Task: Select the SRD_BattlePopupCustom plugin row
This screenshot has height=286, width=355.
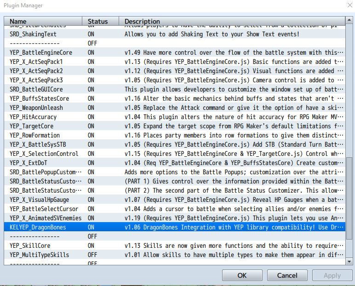Action: coord(175,172)
